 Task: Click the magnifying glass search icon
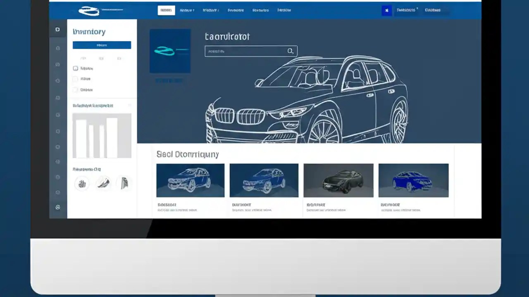(290, 51)
